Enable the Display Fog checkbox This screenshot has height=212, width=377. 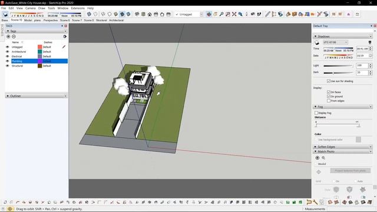point(316,112)
